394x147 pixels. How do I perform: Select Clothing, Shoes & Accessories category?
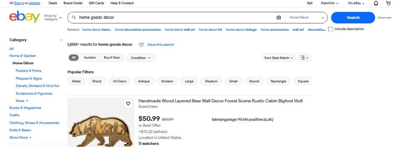point(34,123)
